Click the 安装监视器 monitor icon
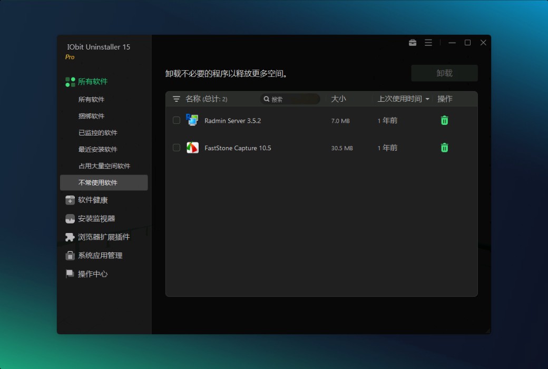The height and width of the screenshot is (369, 548). coord(70,219)
